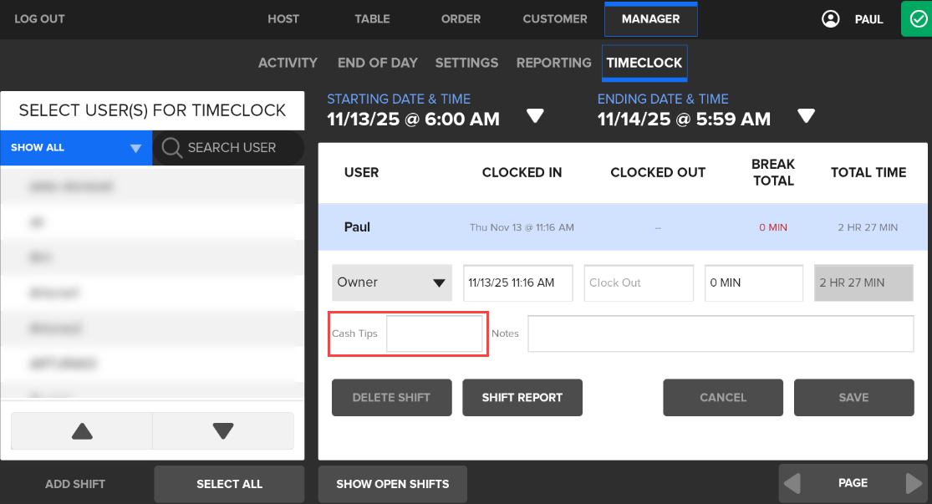The height and width of the screenshot is (504, 932).
Task: Switch to the Reporting tab
Action: point(553,63)
